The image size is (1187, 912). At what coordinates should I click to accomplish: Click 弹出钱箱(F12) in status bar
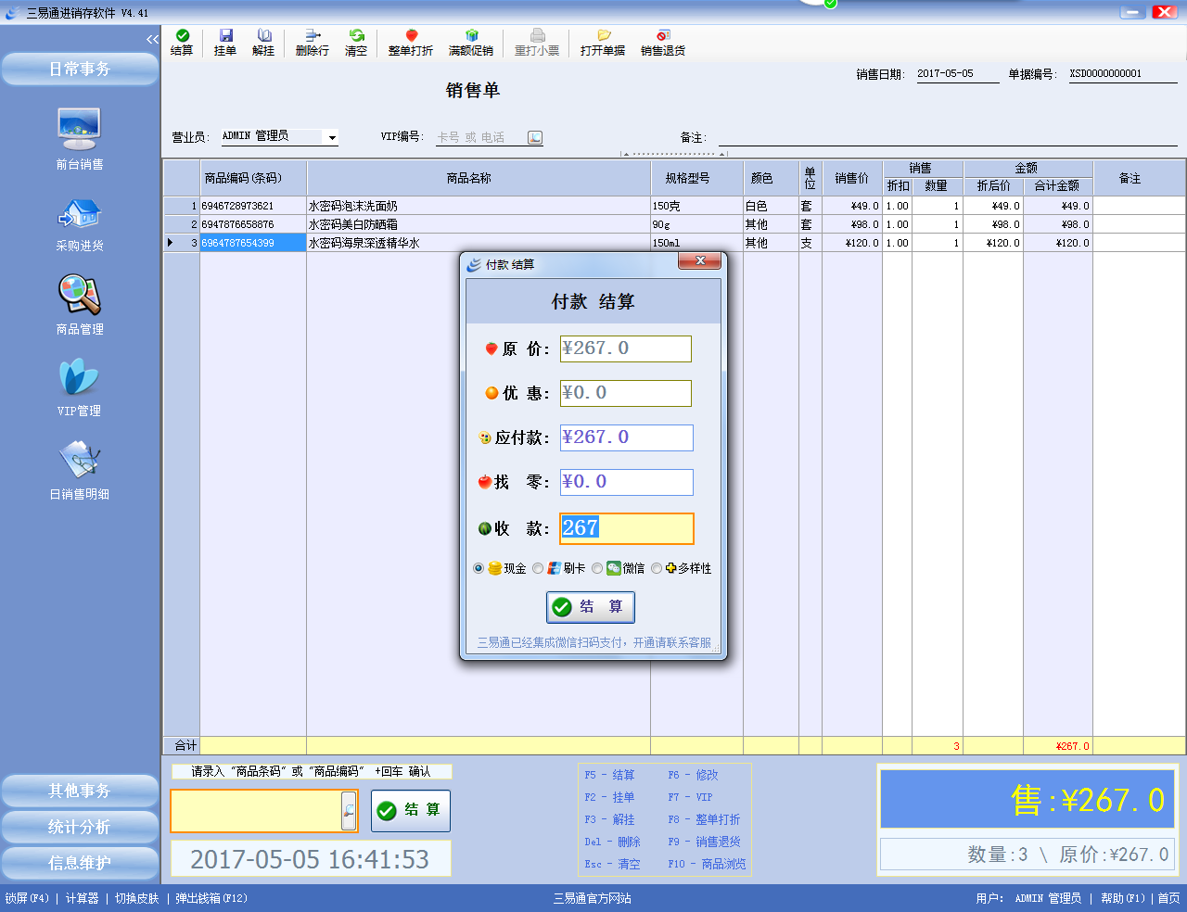(x=211, y=898)
